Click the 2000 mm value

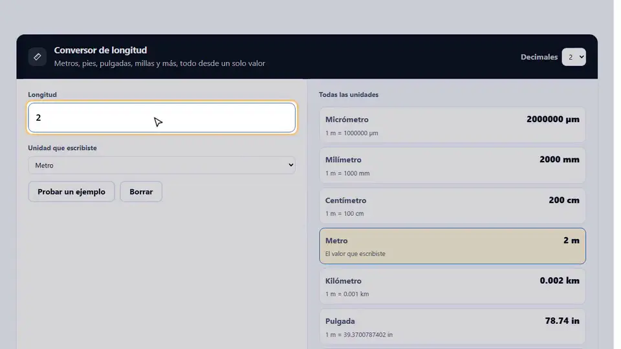click(x=559, y=160)
